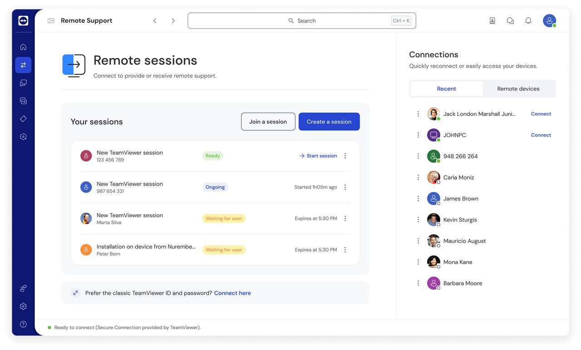Open the sidebar icon below Remote Support arrows

pos(23,83)
